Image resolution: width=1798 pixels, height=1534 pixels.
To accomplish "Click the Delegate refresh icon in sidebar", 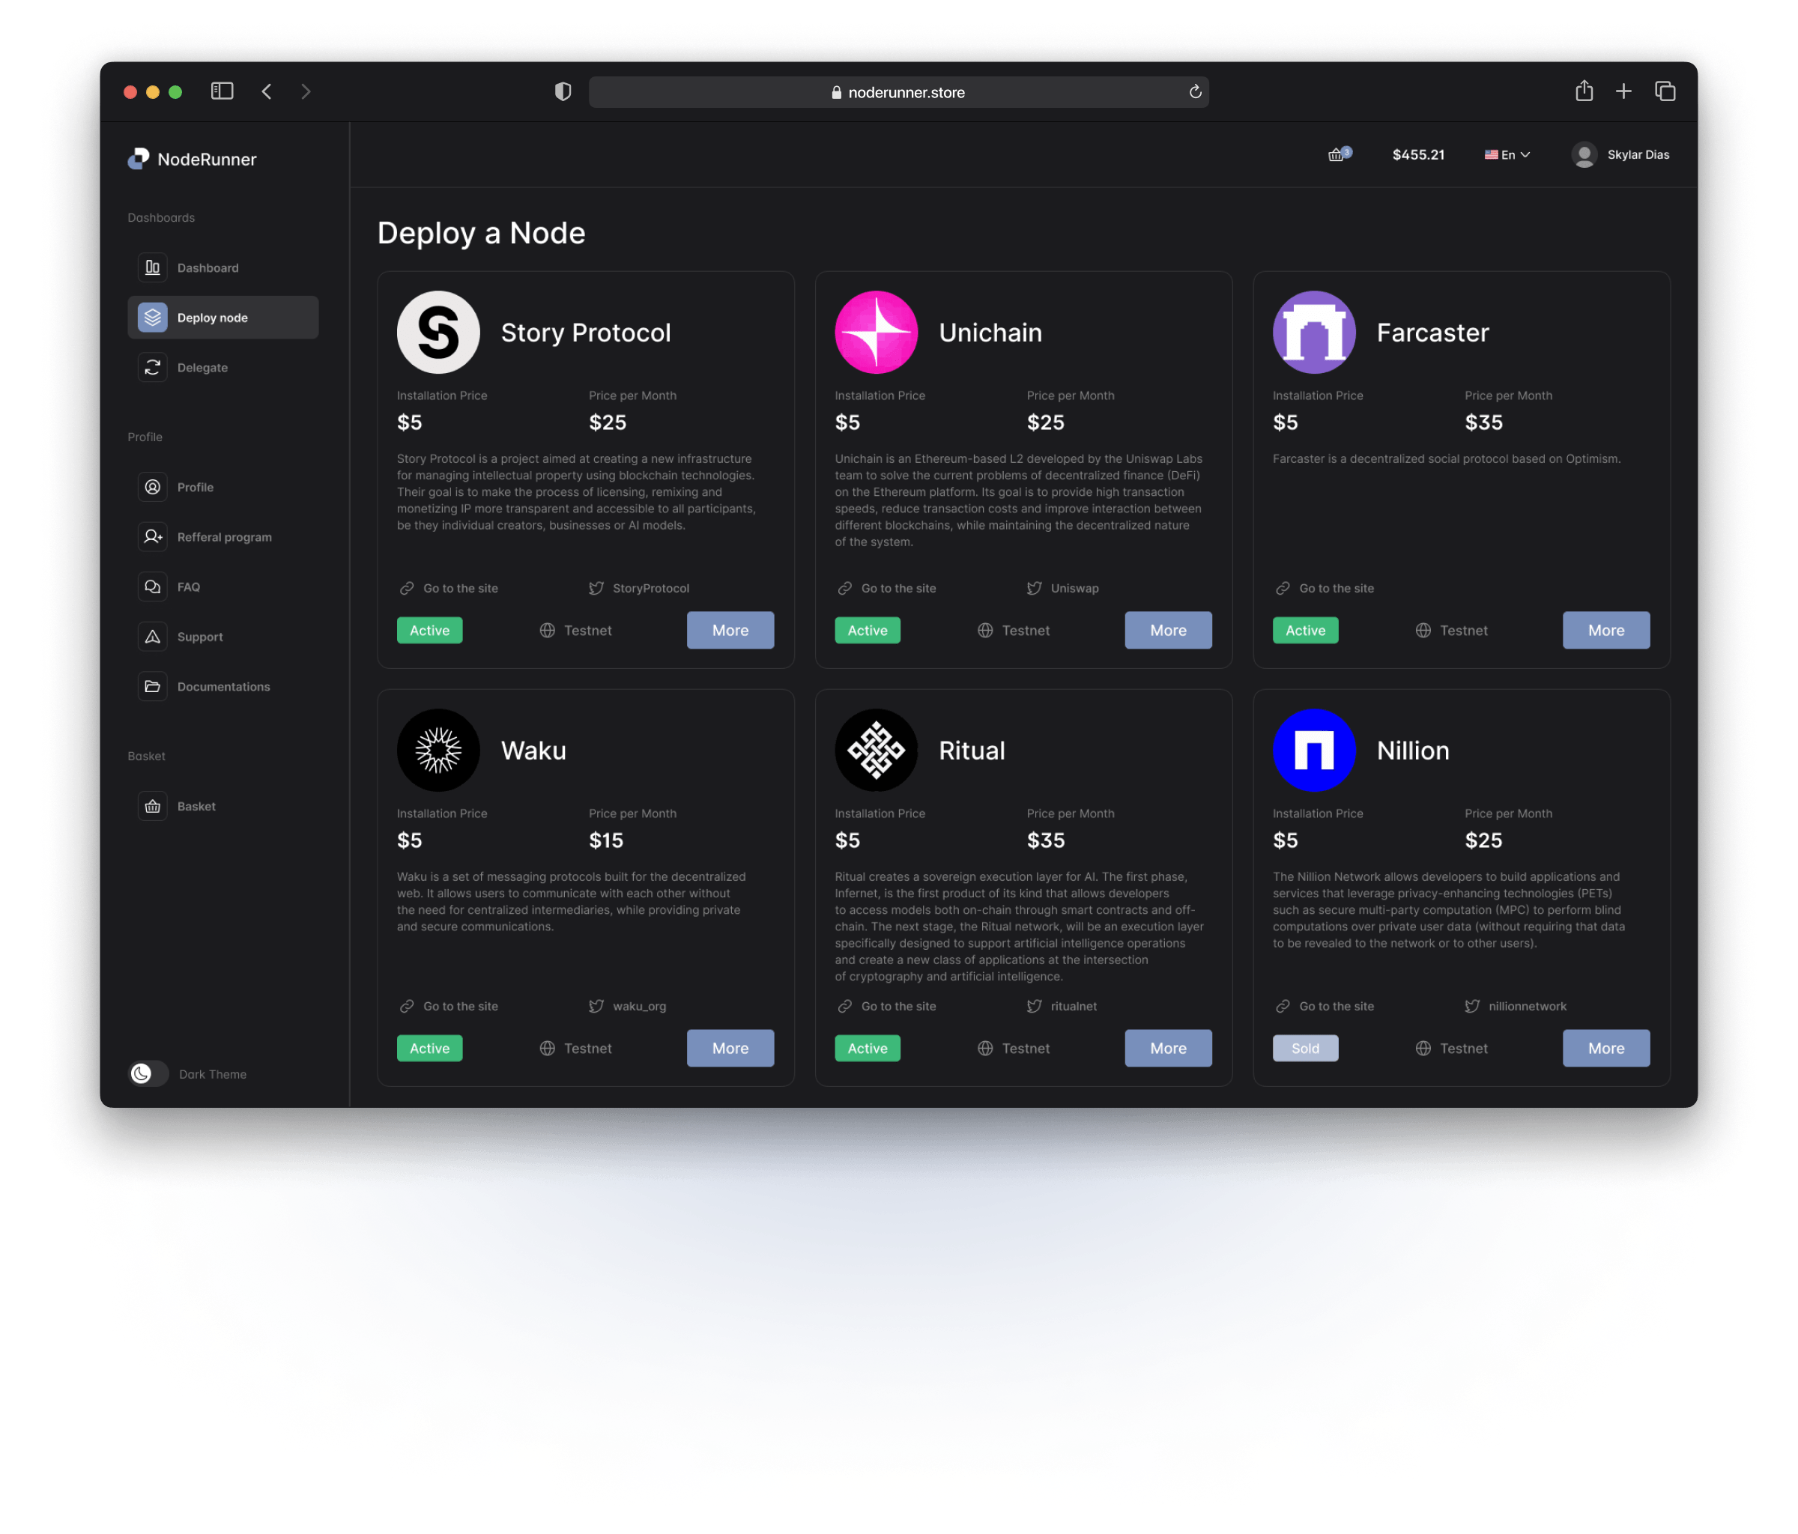I will [153, 367].
